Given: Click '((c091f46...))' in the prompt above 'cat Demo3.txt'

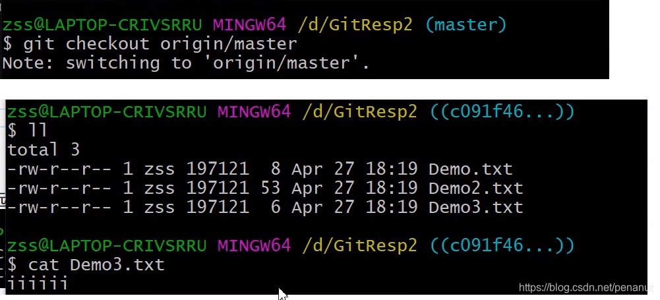Looking at the screenshot, I should tap(502, 245).
